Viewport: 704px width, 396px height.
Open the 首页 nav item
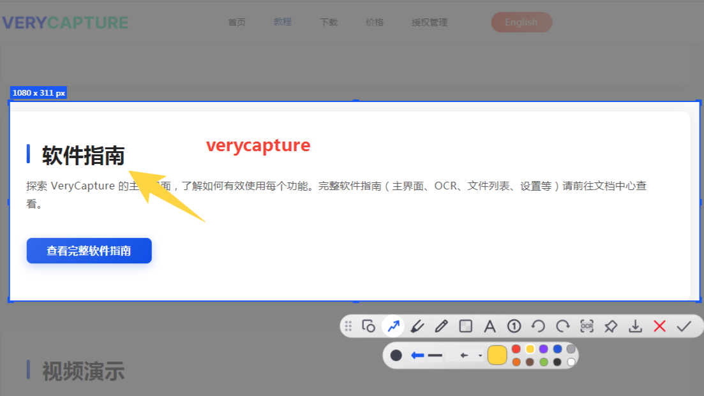pos(237,22)
